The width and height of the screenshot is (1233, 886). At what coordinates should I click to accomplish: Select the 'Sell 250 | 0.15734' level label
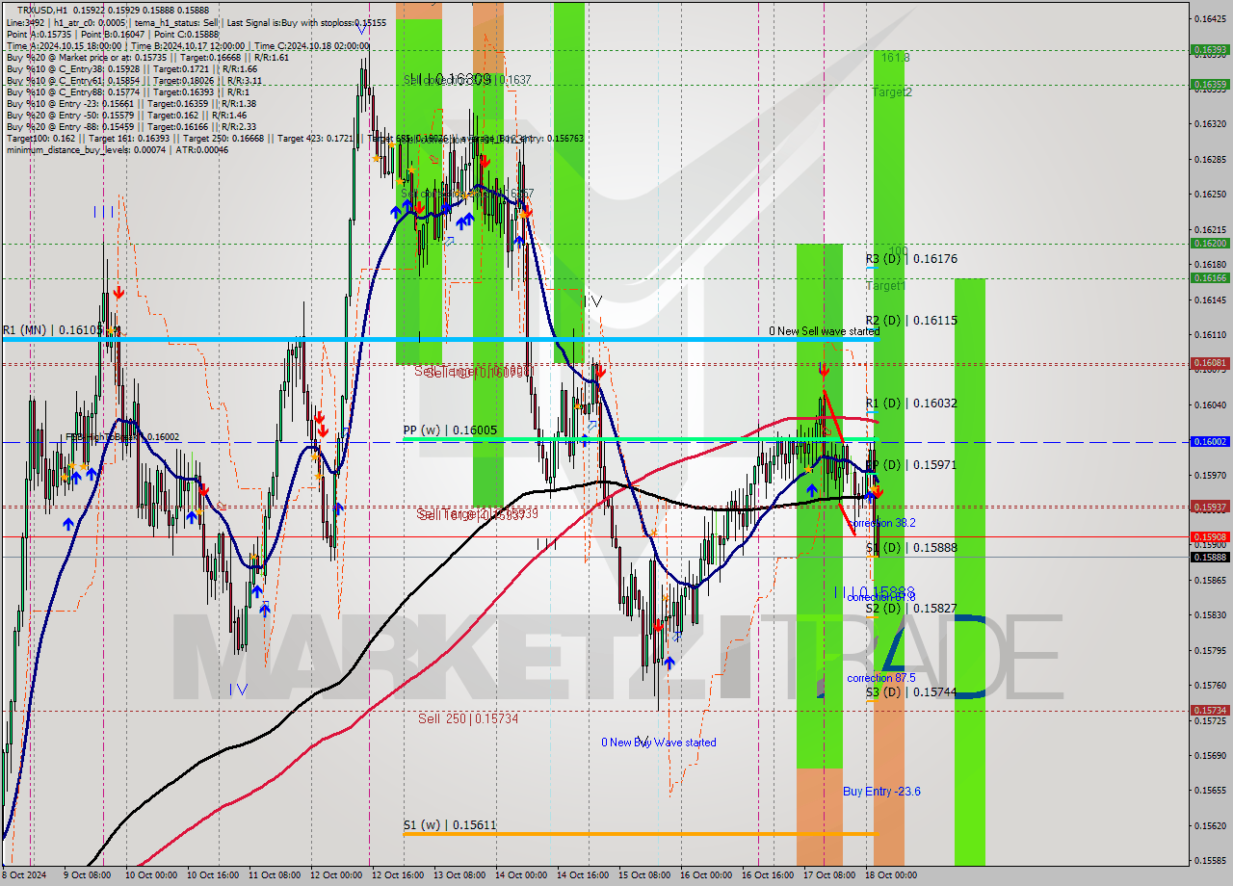coord(468,718)
